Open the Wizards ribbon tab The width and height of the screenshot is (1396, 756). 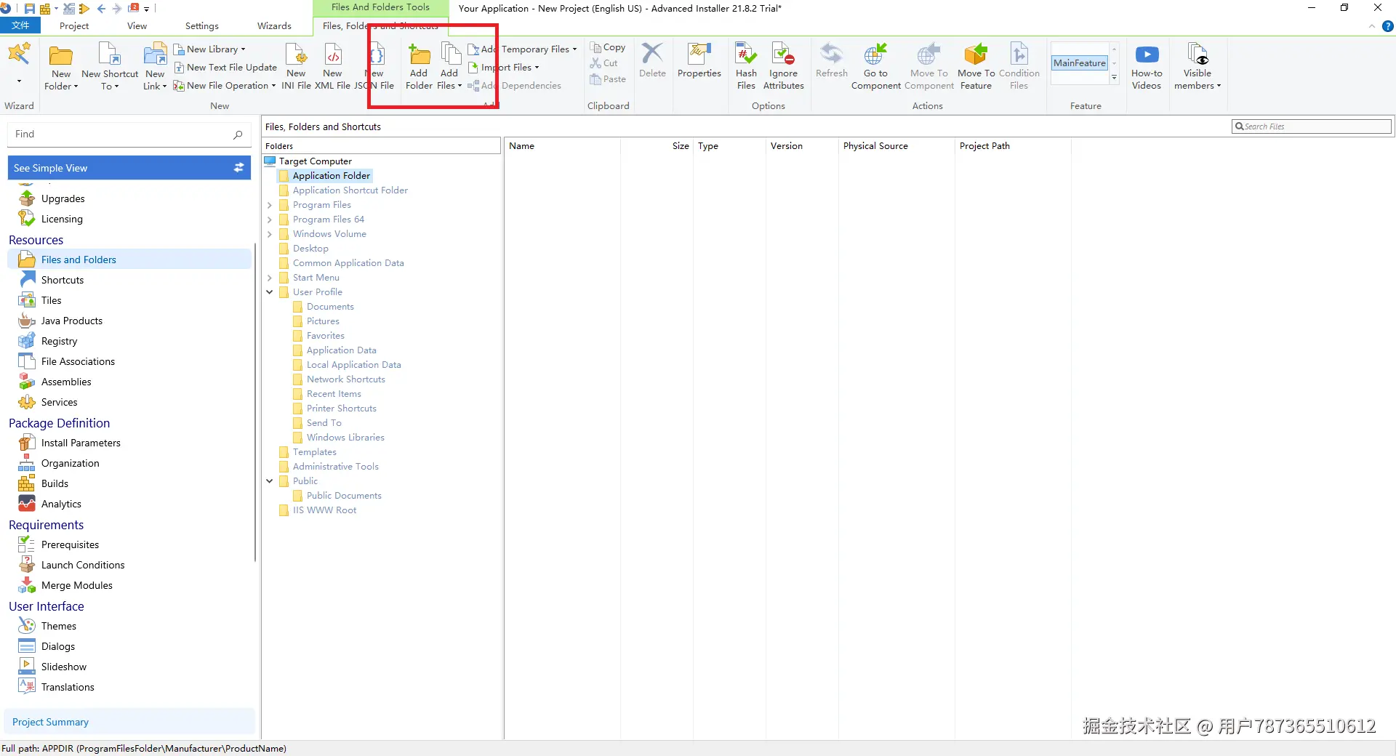[274, 25]
